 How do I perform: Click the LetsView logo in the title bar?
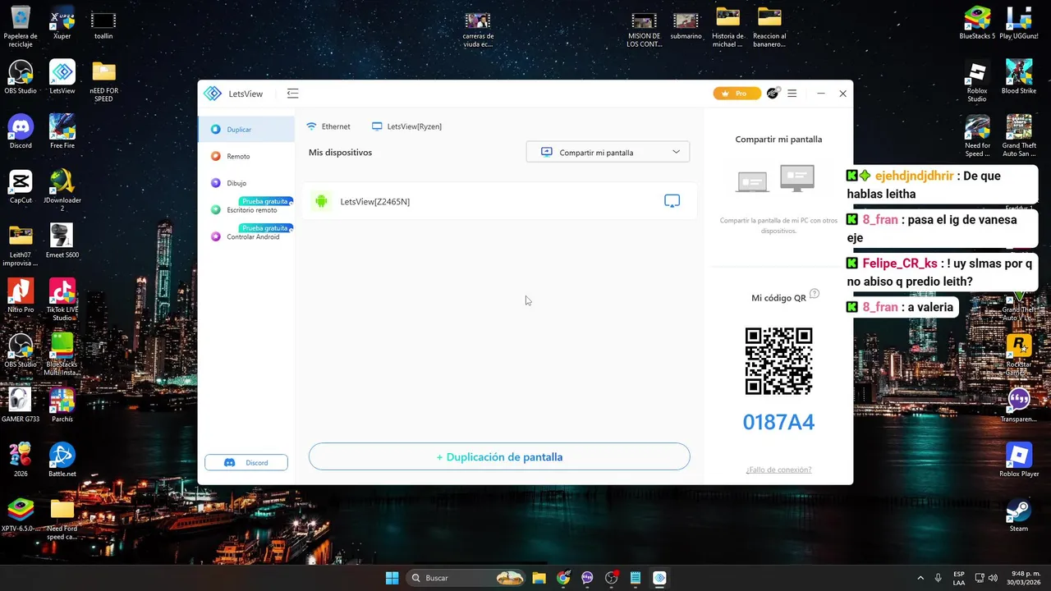213,94
